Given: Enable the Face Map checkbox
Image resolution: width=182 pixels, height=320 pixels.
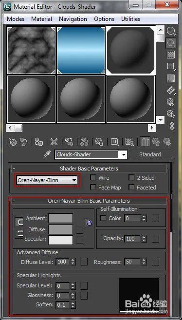Looking at the screenshot, I should coord(93,188).
